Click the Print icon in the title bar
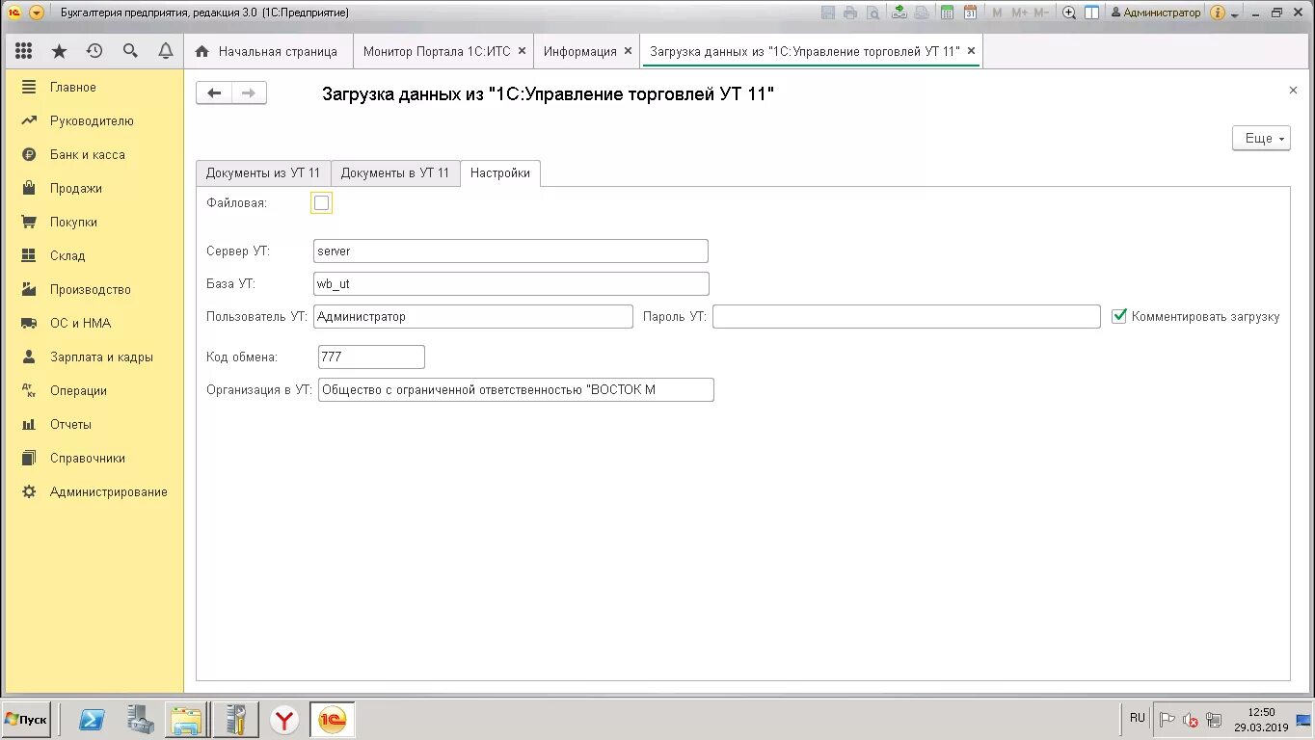This screenshot has width=1315, height=740. click(850, 13)
